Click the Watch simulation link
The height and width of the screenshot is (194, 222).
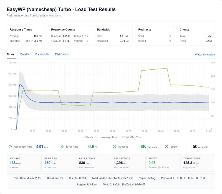[x=205, y=54]
